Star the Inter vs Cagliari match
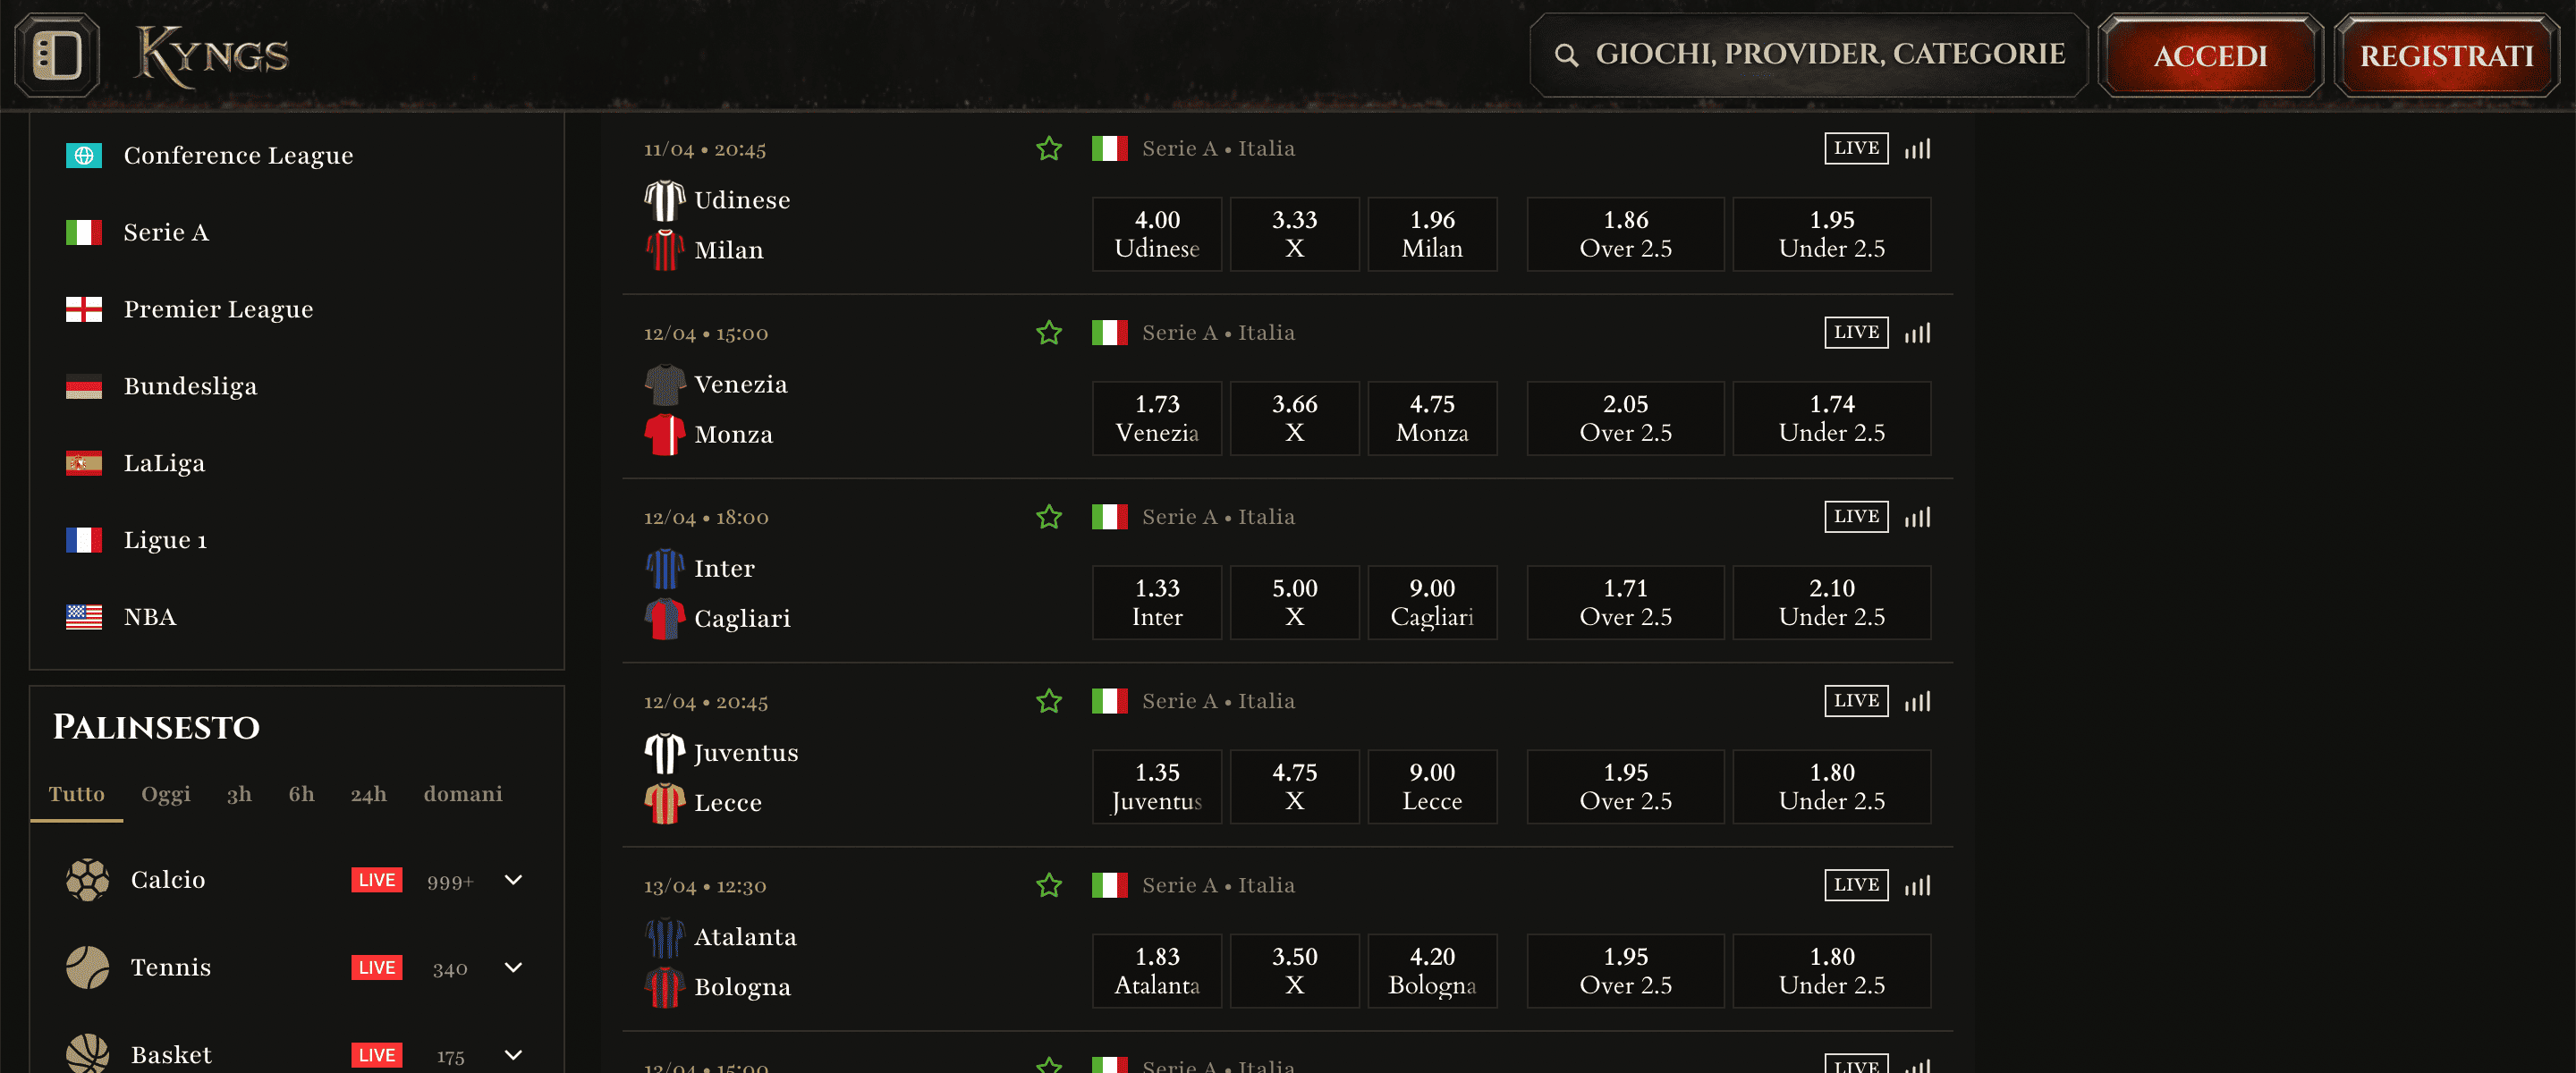Screen dimensions: 2576x1073 click(1048, 517)
